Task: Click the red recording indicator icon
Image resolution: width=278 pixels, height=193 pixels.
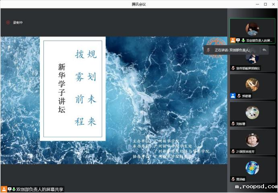Action: 8,23
